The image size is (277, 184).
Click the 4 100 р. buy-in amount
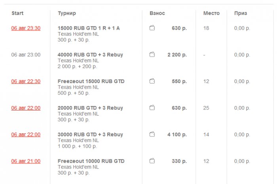pyautogui.click(x=177, y=135)
